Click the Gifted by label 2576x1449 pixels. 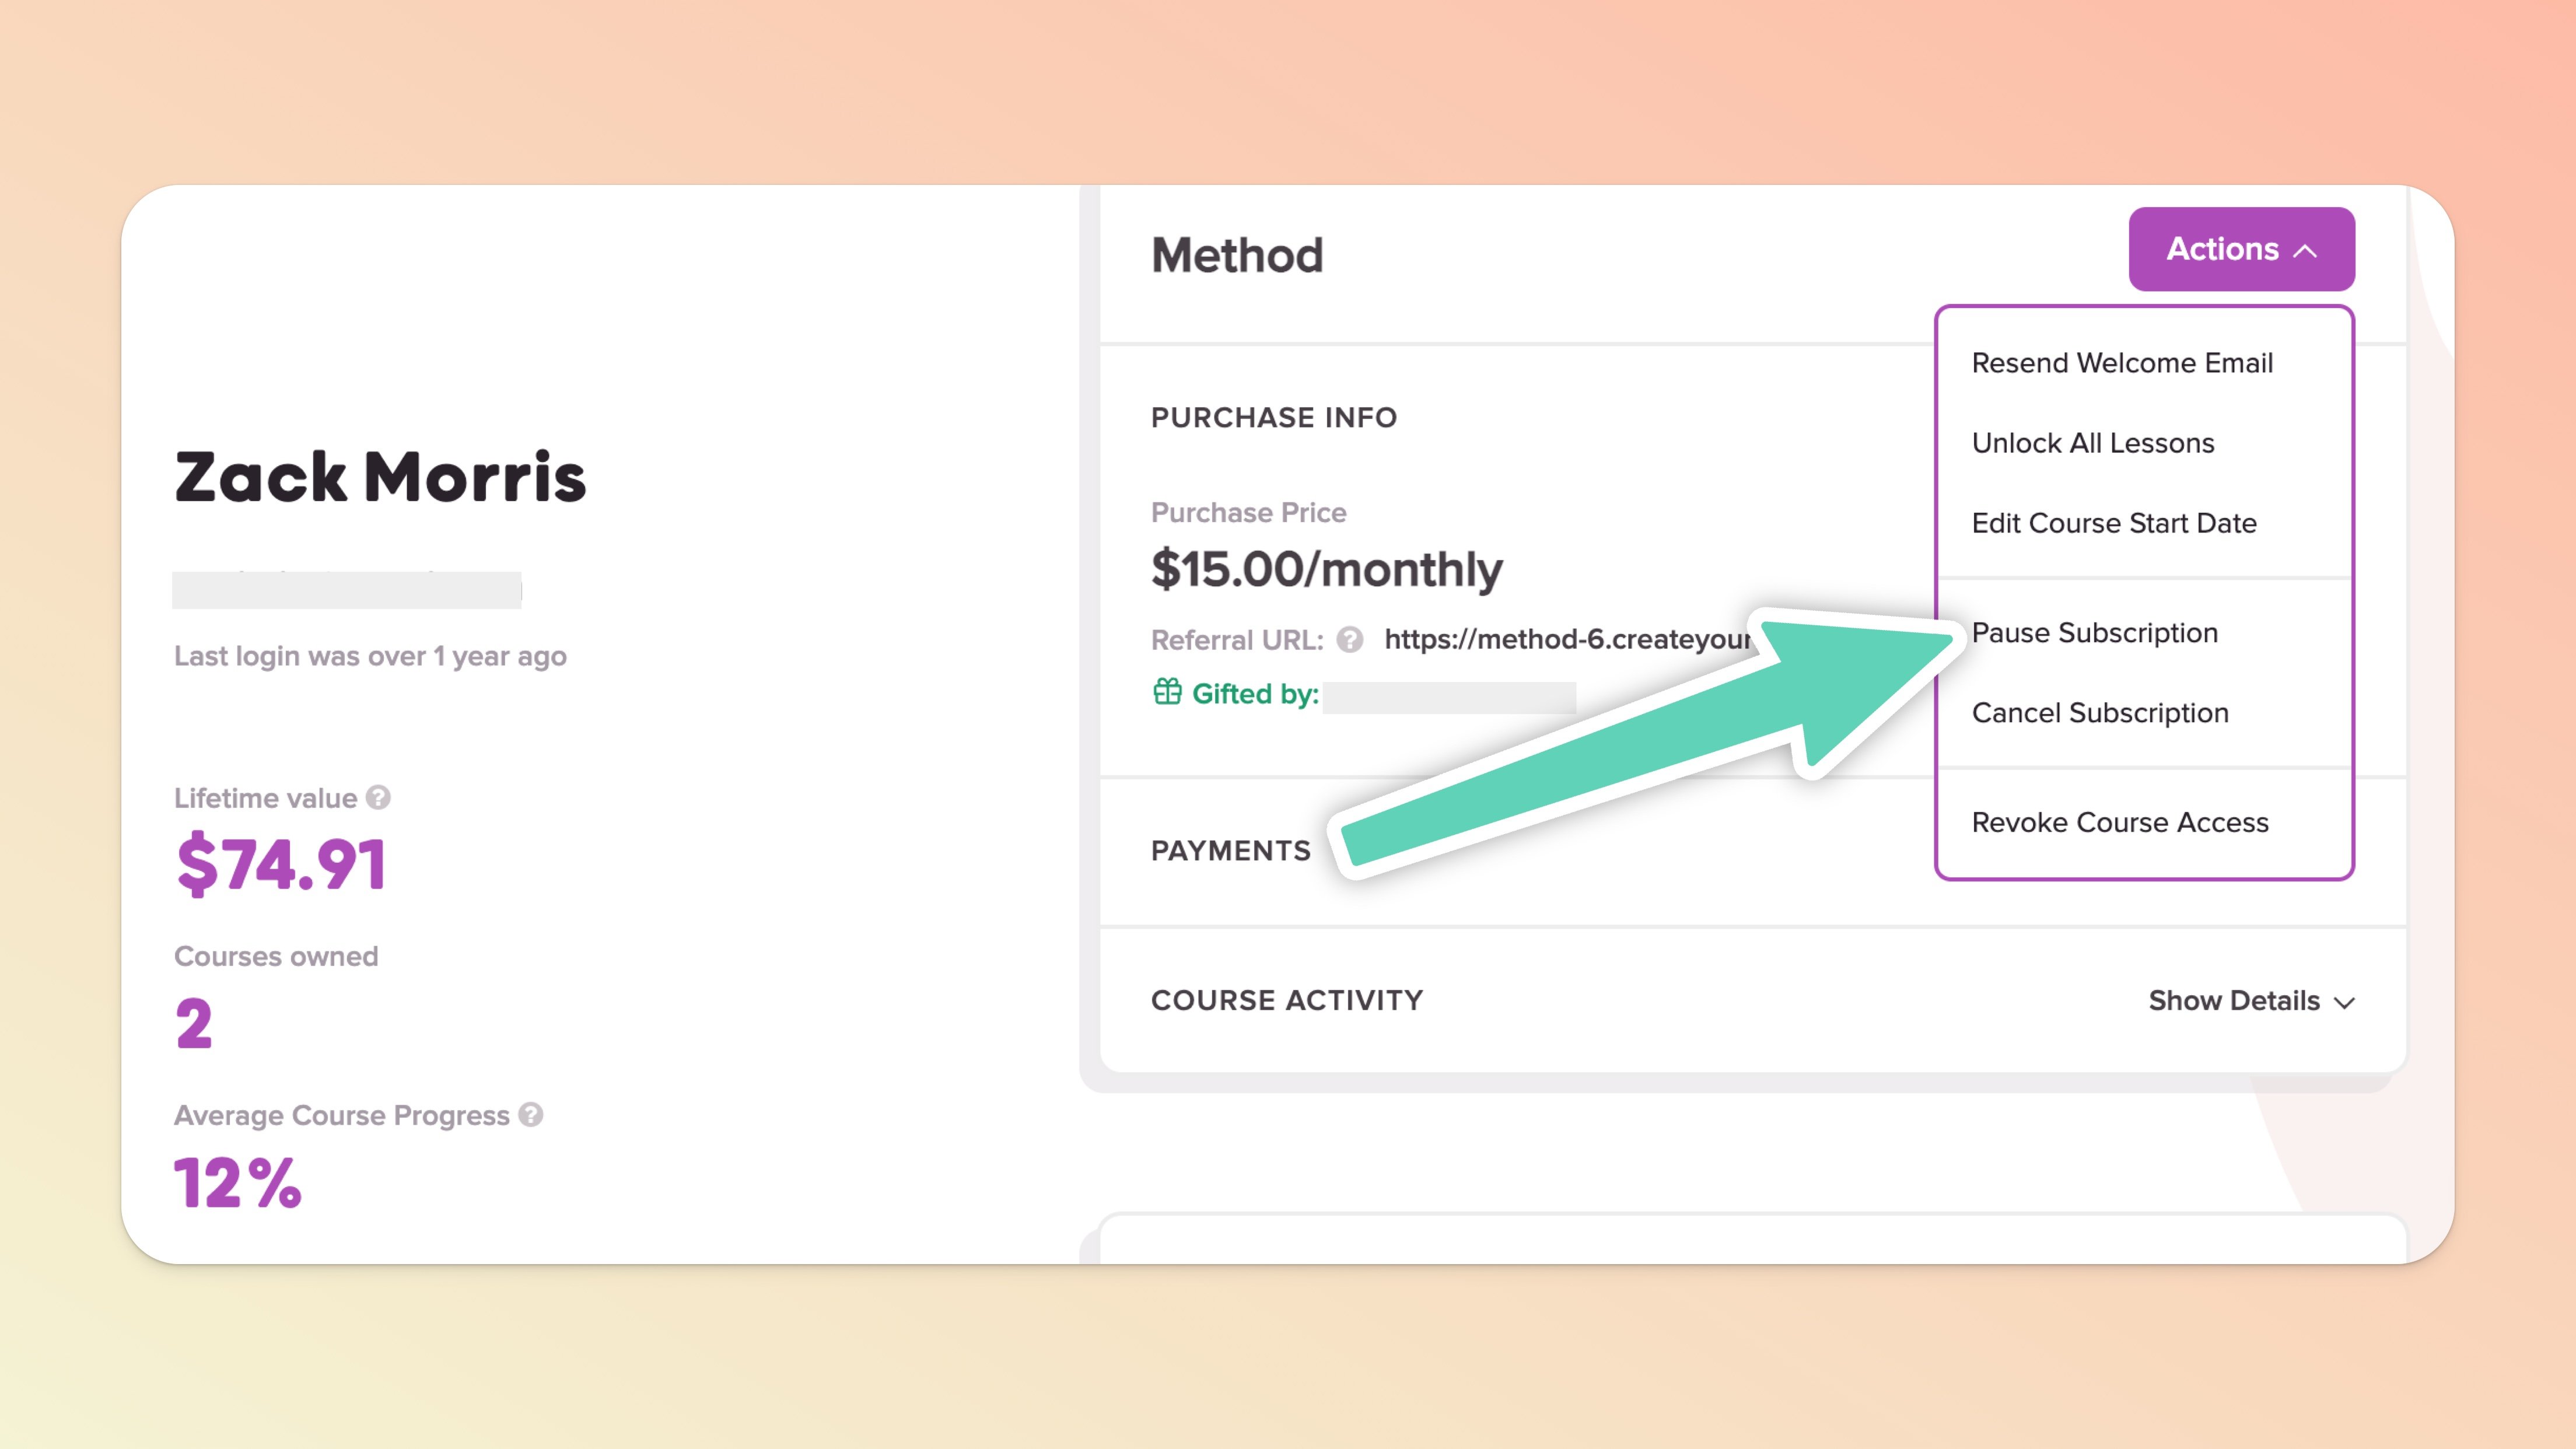1255,694
